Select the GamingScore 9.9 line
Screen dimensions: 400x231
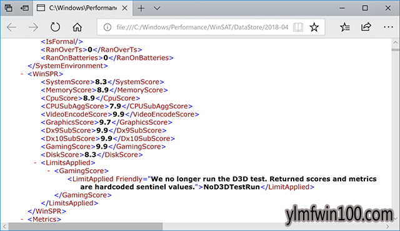pos(103,147)
